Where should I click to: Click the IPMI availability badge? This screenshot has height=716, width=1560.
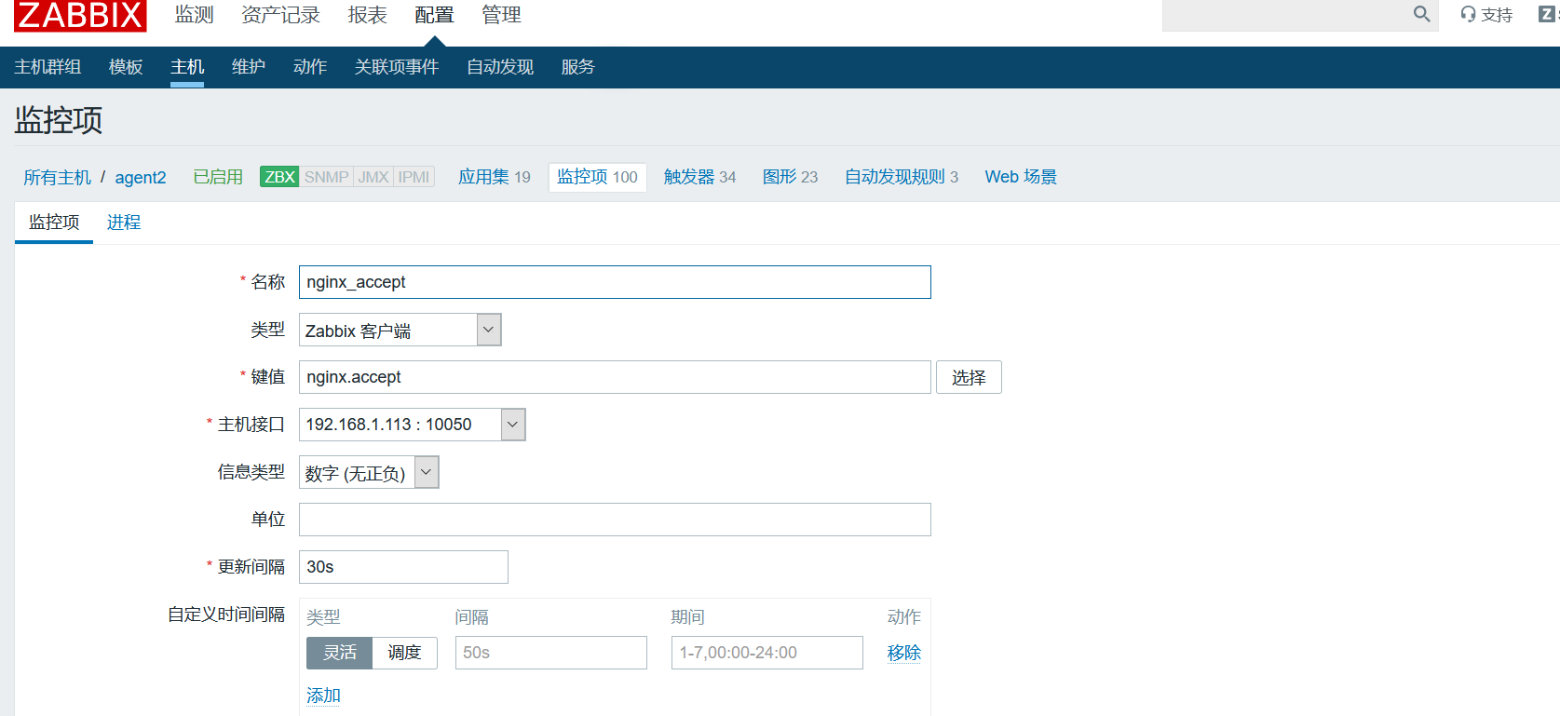coord(414,177)
